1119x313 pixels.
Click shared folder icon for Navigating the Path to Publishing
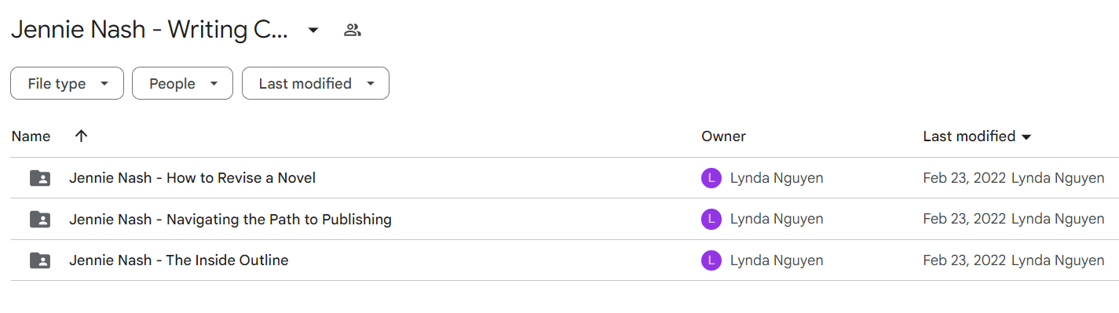click(40, 220)
